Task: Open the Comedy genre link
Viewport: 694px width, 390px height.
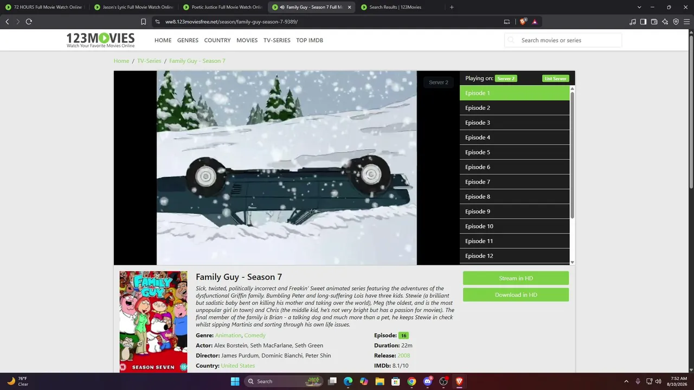Action: tap(255, 335)
